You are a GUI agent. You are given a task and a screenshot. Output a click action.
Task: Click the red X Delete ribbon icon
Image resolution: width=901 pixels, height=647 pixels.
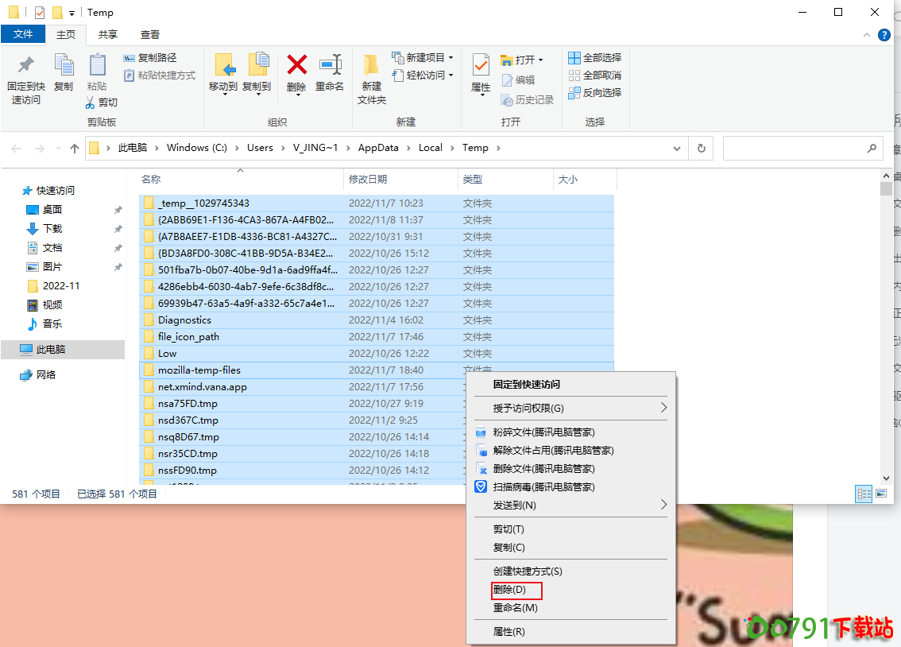point(297,67)
